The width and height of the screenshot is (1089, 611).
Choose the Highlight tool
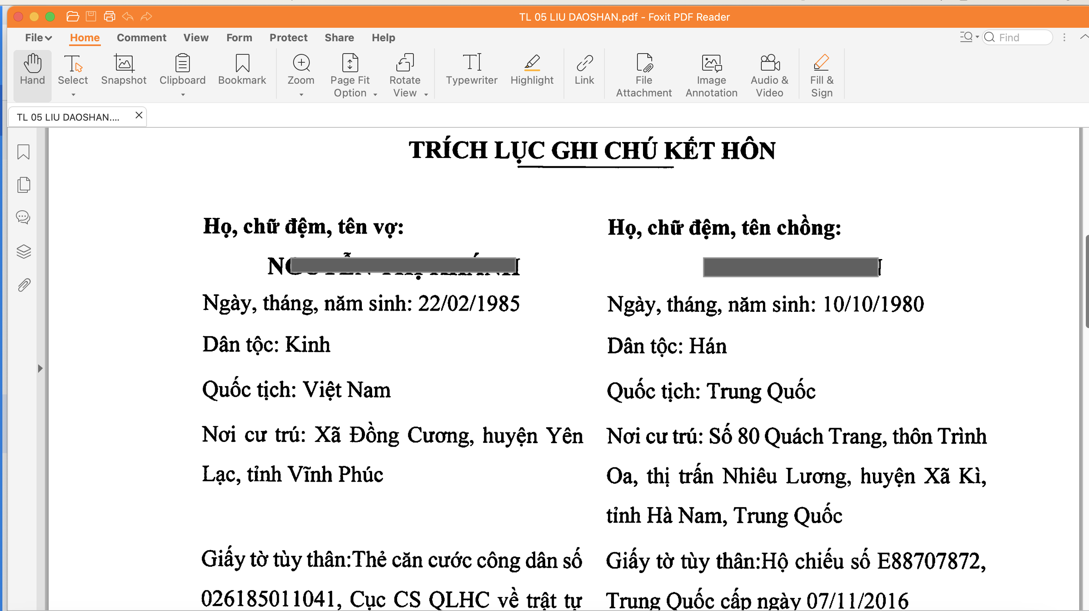[x=532, y=71]
